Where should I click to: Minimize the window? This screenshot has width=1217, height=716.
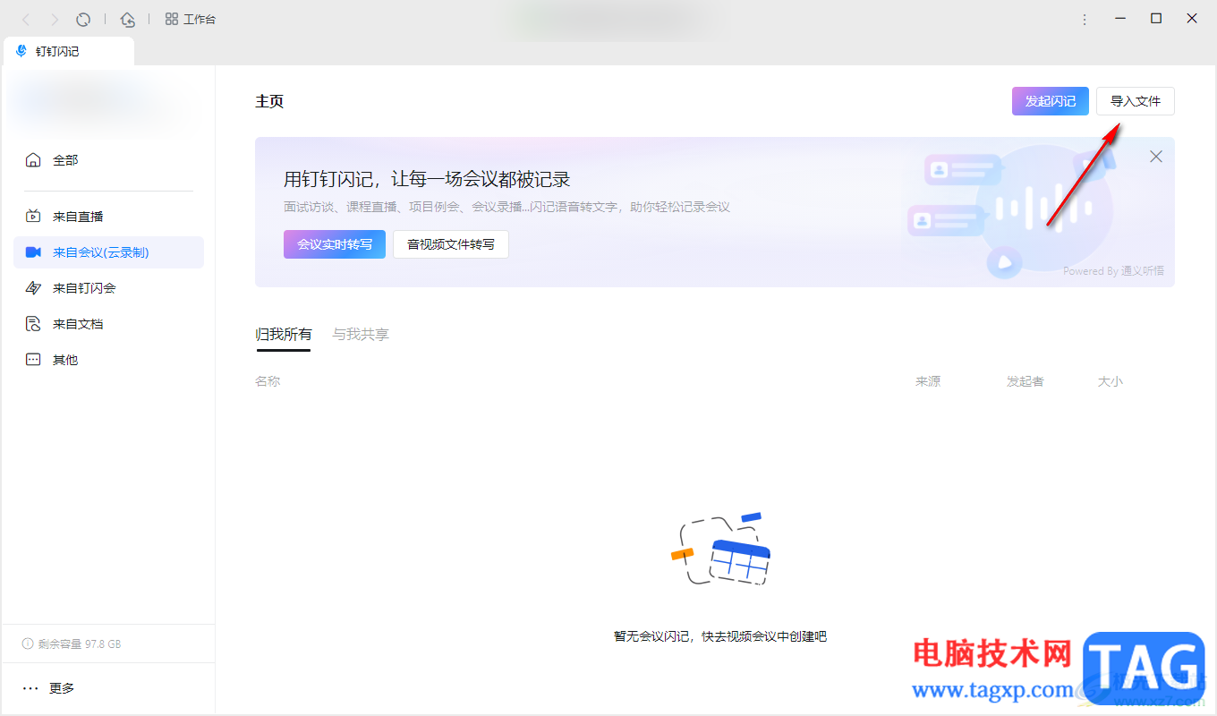pos(1119,18)
